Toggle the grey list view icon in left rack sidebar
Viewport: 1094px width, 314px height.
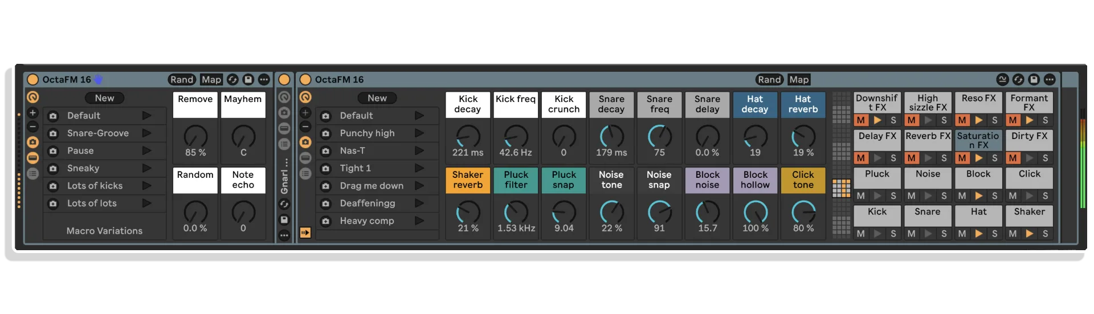33,173
